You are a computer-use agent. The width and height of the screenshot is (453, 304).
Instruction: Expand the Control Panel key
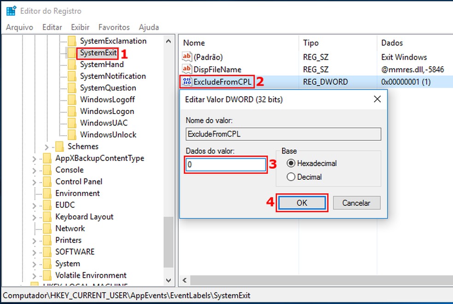click(34, 182)
